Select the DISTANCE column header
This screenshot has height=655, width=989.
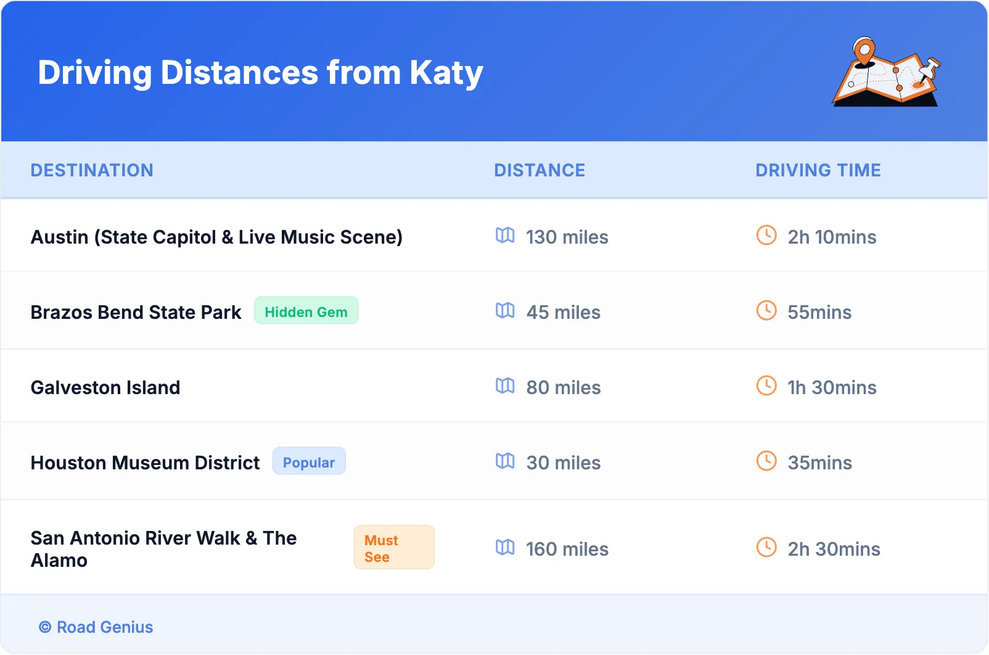pos(540,170)
